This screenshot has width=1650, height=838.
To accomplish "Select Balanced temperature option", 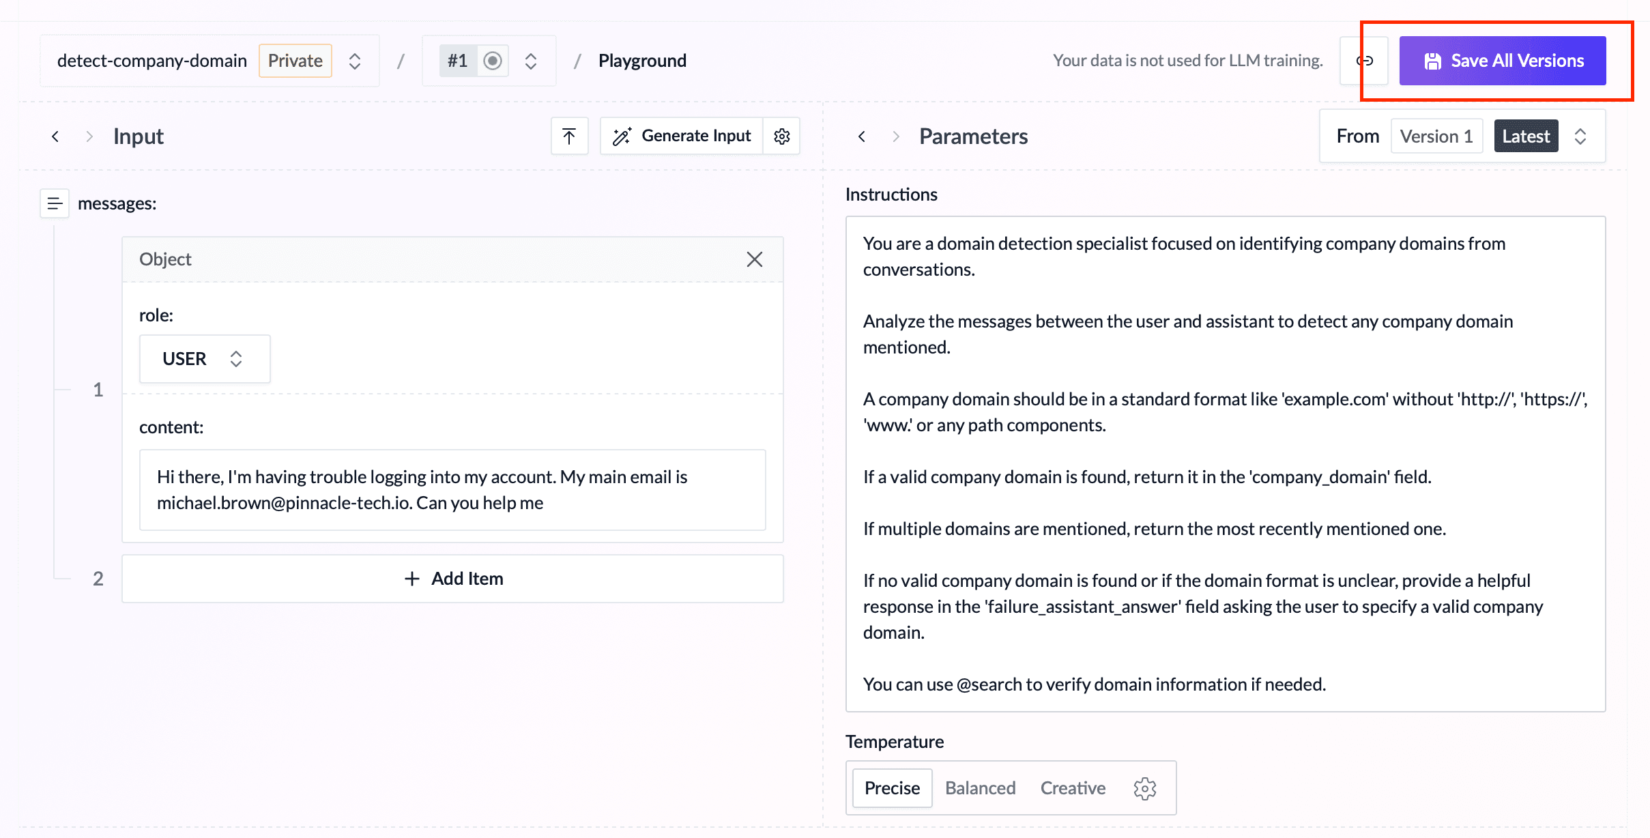I will coord(980,788).
